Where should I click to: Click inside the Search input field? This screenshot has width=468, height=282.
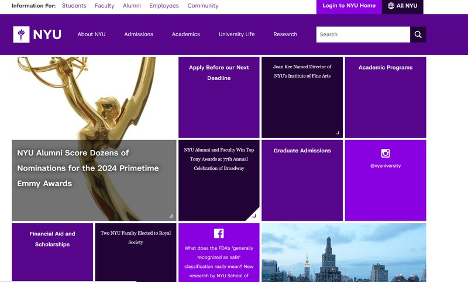click(363, 34)
